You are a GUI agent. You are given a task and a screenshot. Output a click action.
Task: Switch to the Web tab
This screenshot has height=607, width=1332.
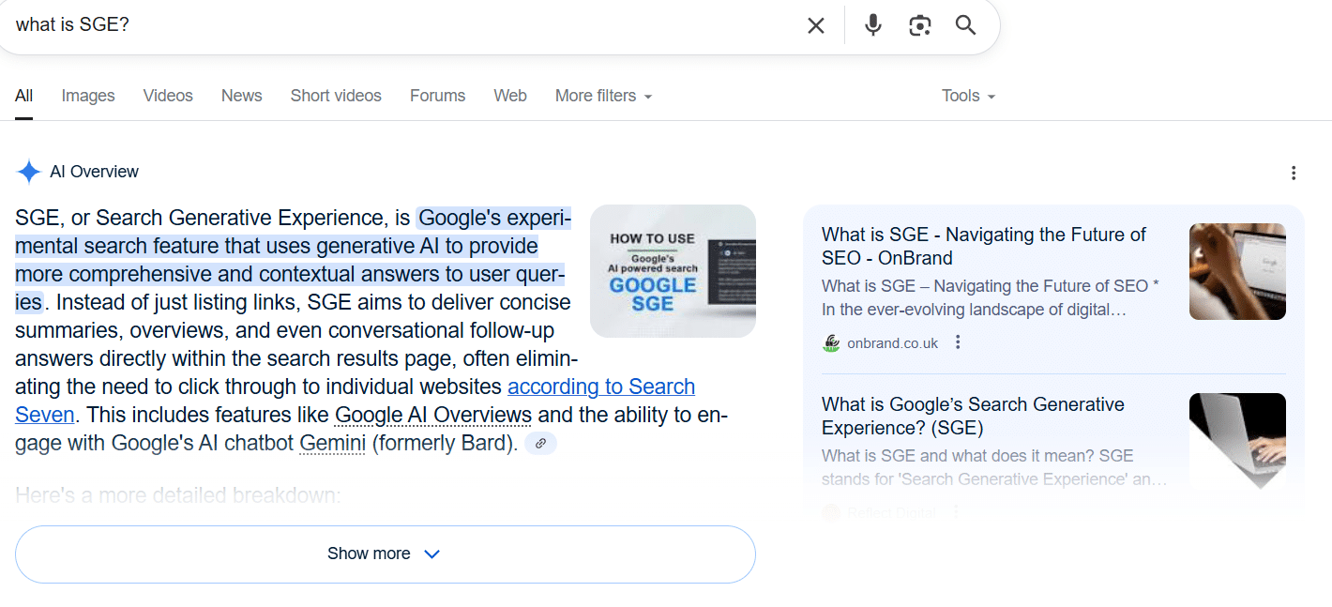(510, 96)
